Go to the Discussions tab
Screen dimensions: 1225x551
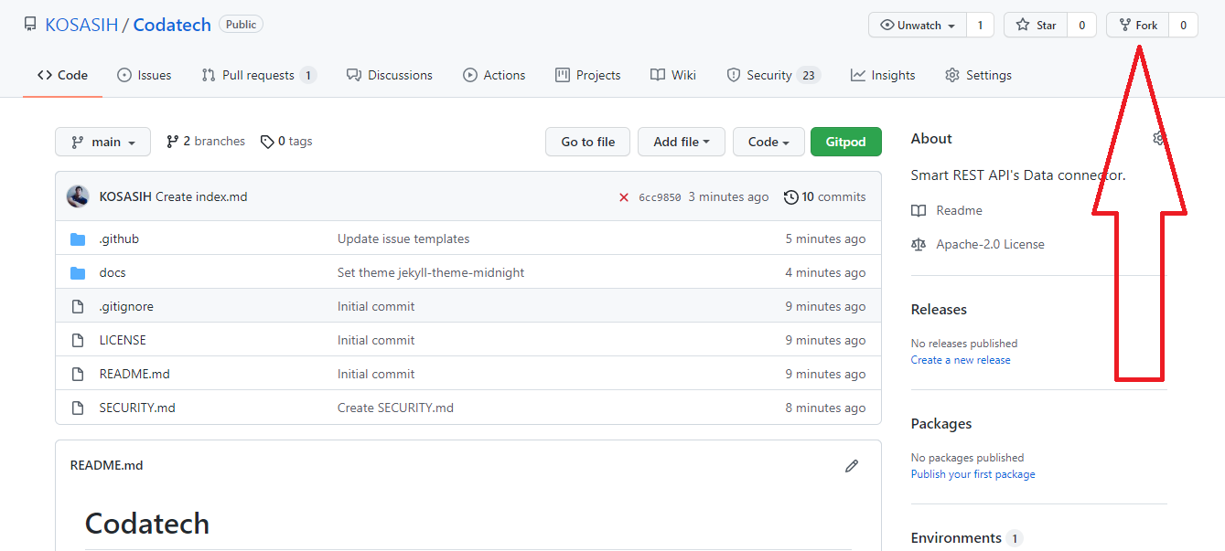click(x=390, y=75)
